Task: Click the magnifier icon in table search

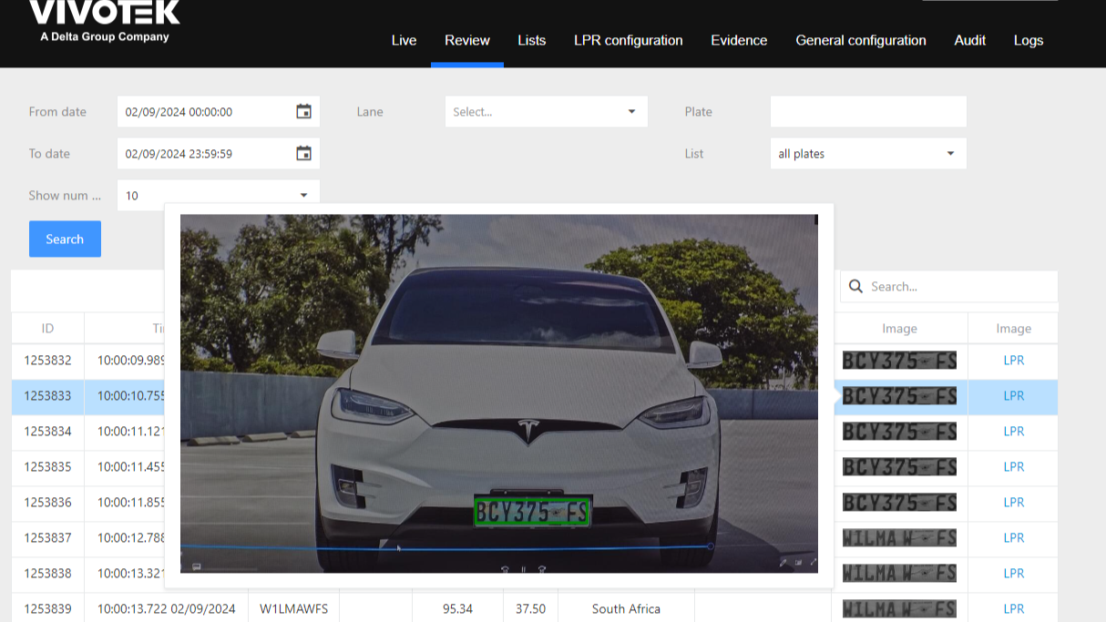Action: (x=855, y=287)
